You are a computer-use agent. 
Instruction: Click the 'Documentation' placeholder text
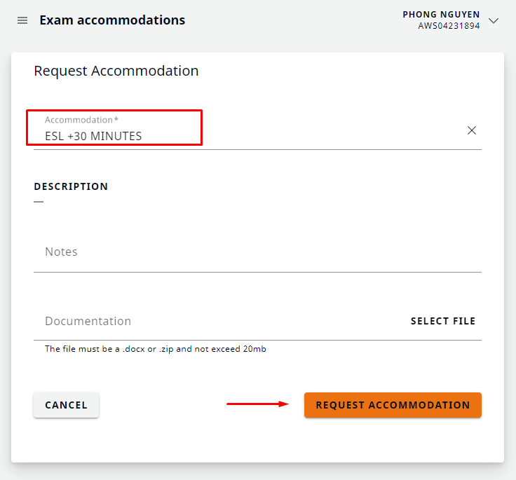88,322
